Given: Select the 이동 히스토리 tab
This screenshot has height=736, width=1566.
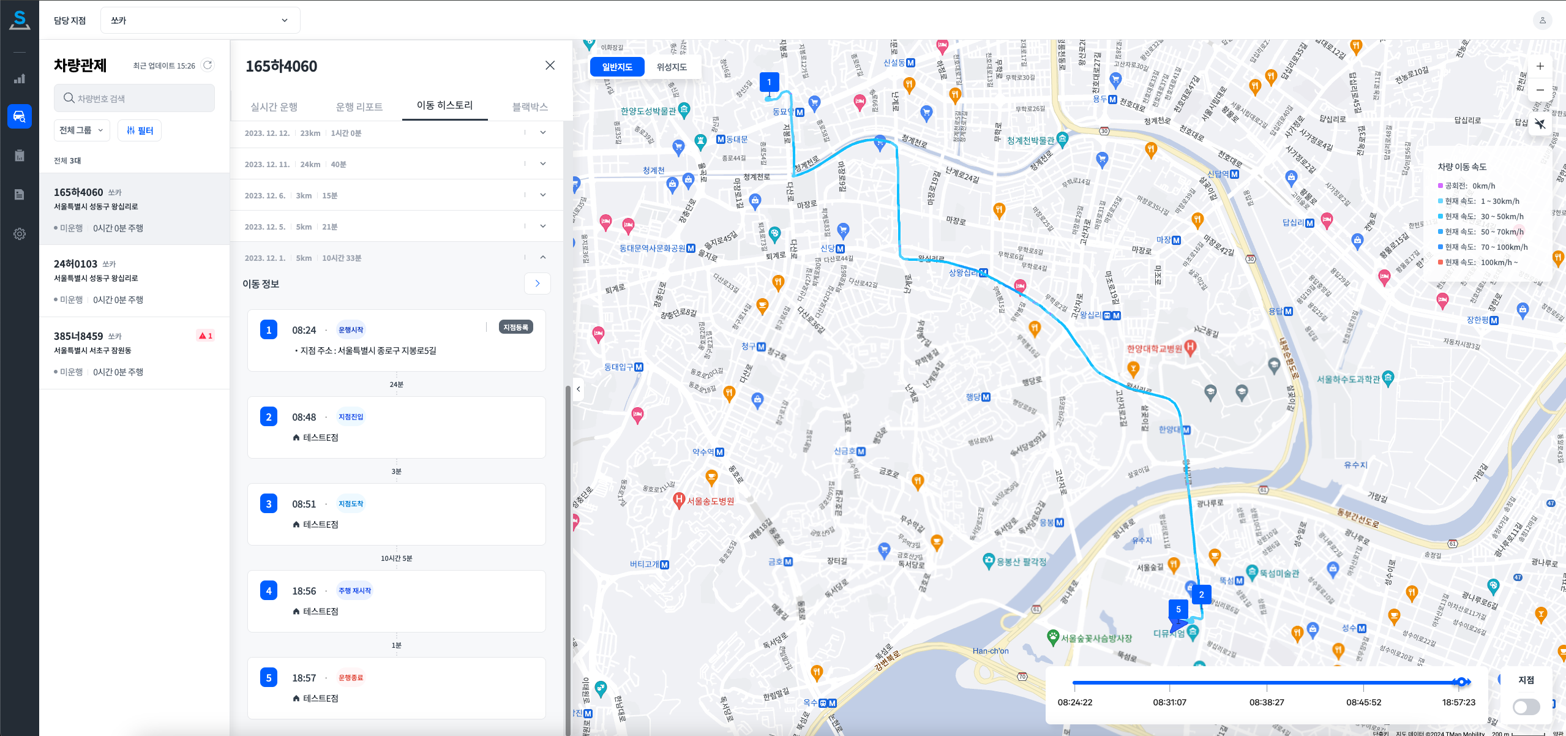Looking at the screenshot, I should click(x=445, y=105).
